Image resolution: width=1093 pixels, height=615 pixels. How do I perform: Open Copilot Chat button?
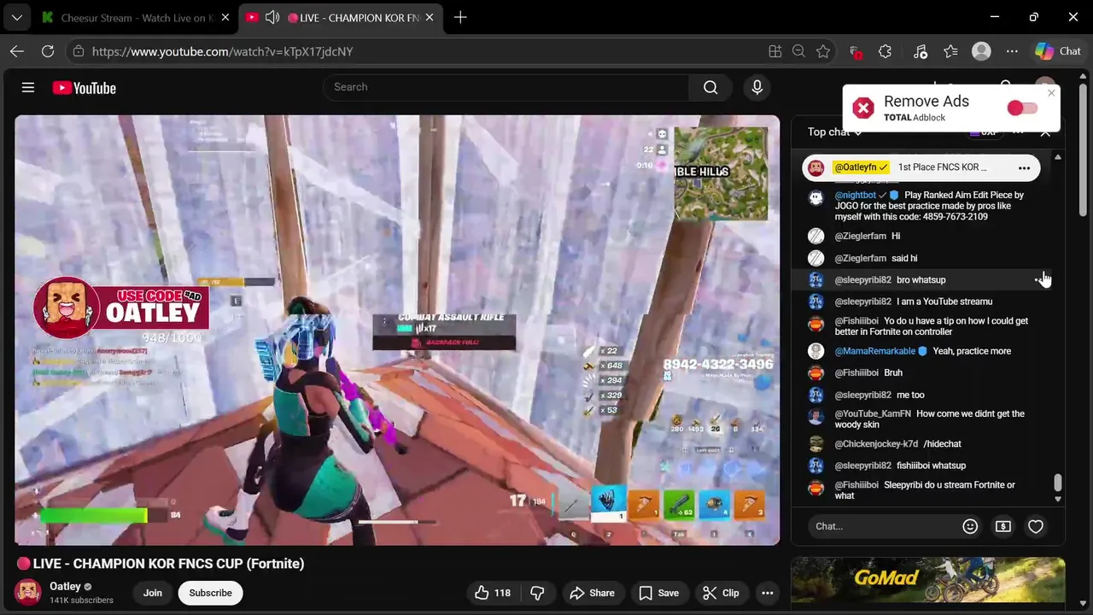(x=1058, y=51)
